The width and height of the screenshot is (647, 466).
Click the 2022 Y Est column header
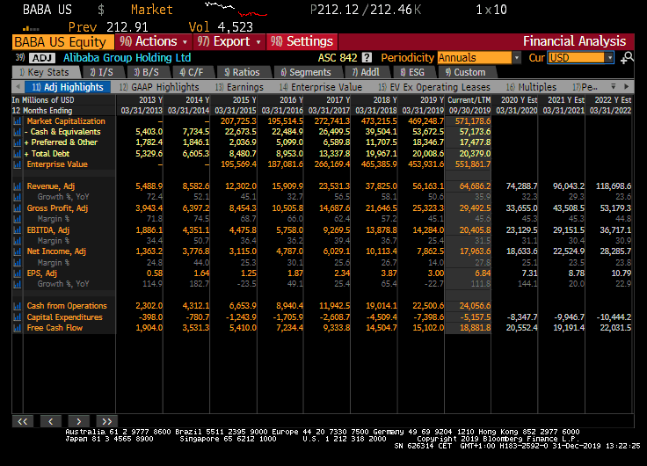click(x=614, y=100)
